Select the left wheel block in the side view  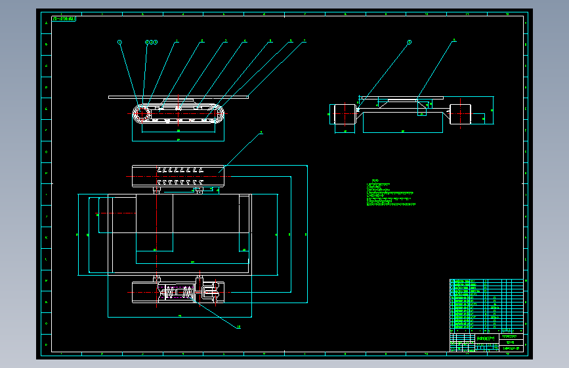345,114
